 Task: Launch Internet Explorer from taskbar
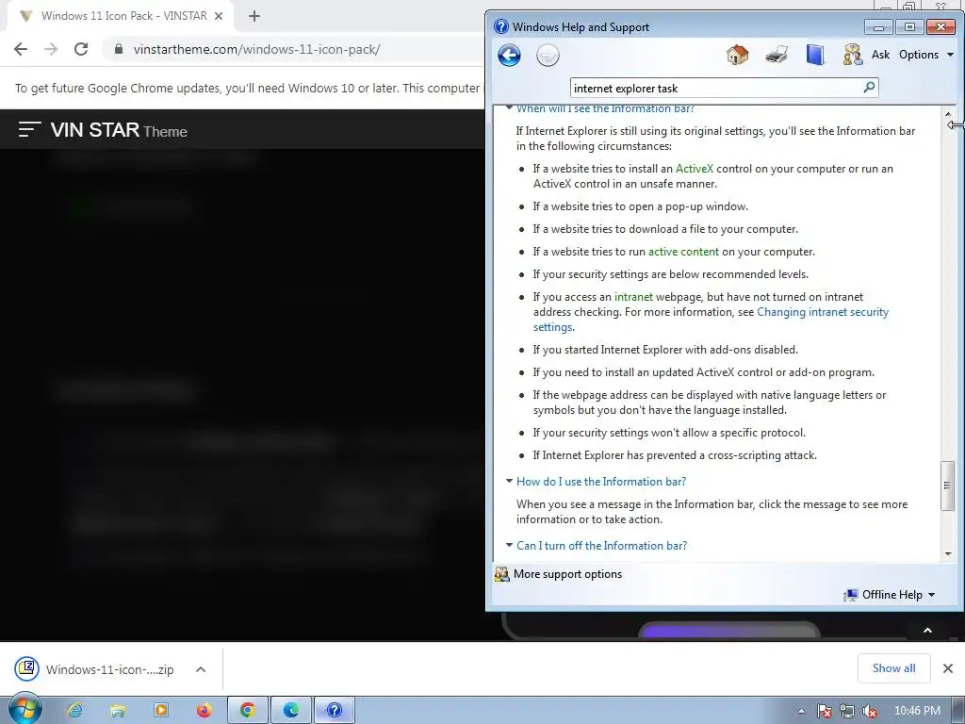pyautogui.click(x=74, y=711)
